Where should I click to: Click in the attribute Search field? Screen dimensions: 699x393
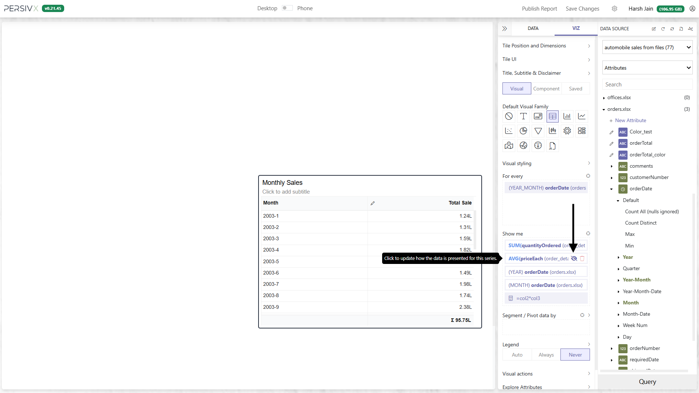coord(647,84)
